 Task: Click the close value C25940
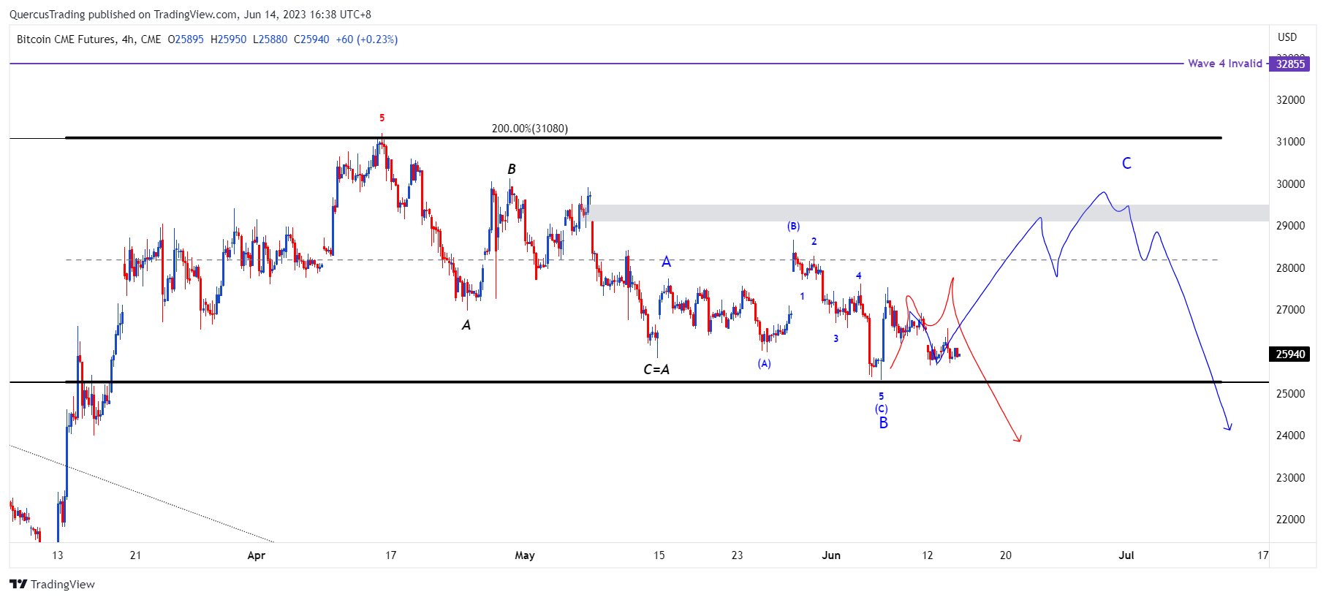311,39
